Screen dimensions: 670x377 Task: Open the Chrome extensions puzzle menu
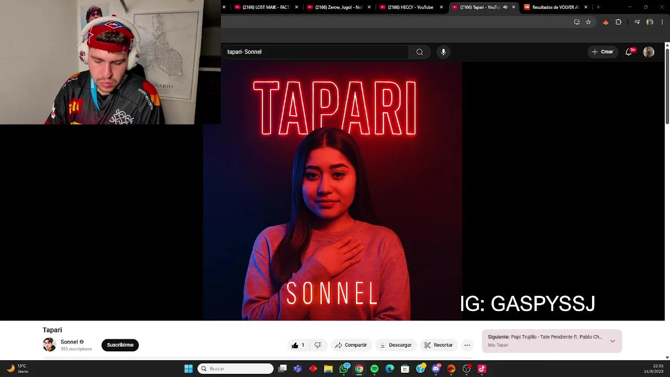(619, 22)
